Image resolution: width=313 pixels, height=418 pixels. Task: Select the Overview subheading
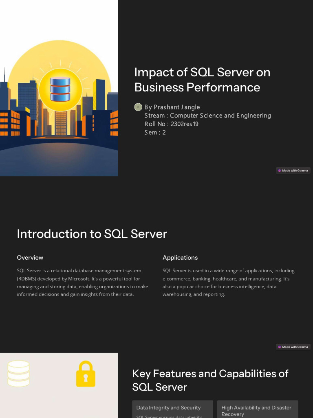click(30, 258)
